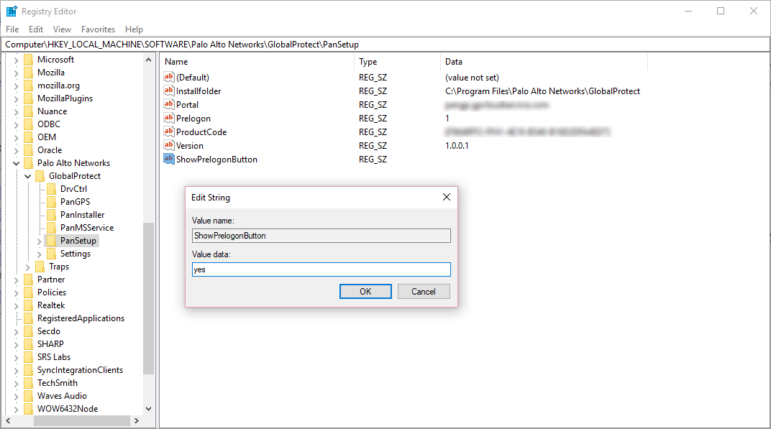Cancel the Edit String dialog

tap(424, 292)
